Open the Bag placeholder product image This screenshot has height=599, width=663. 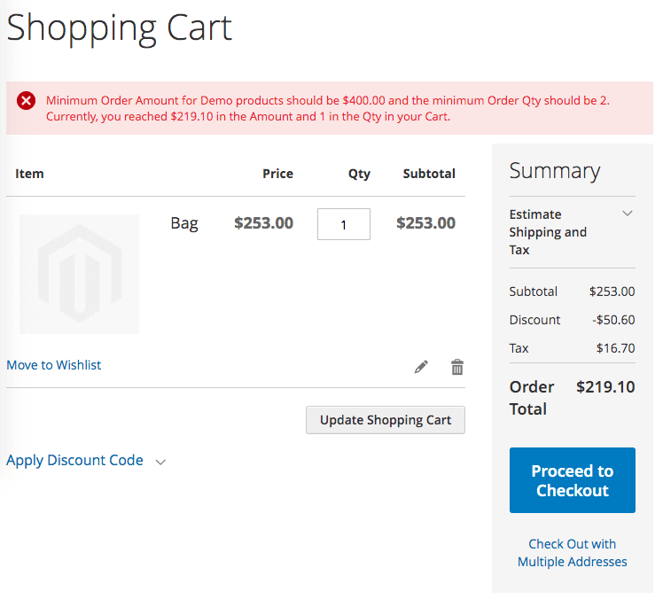79,274
